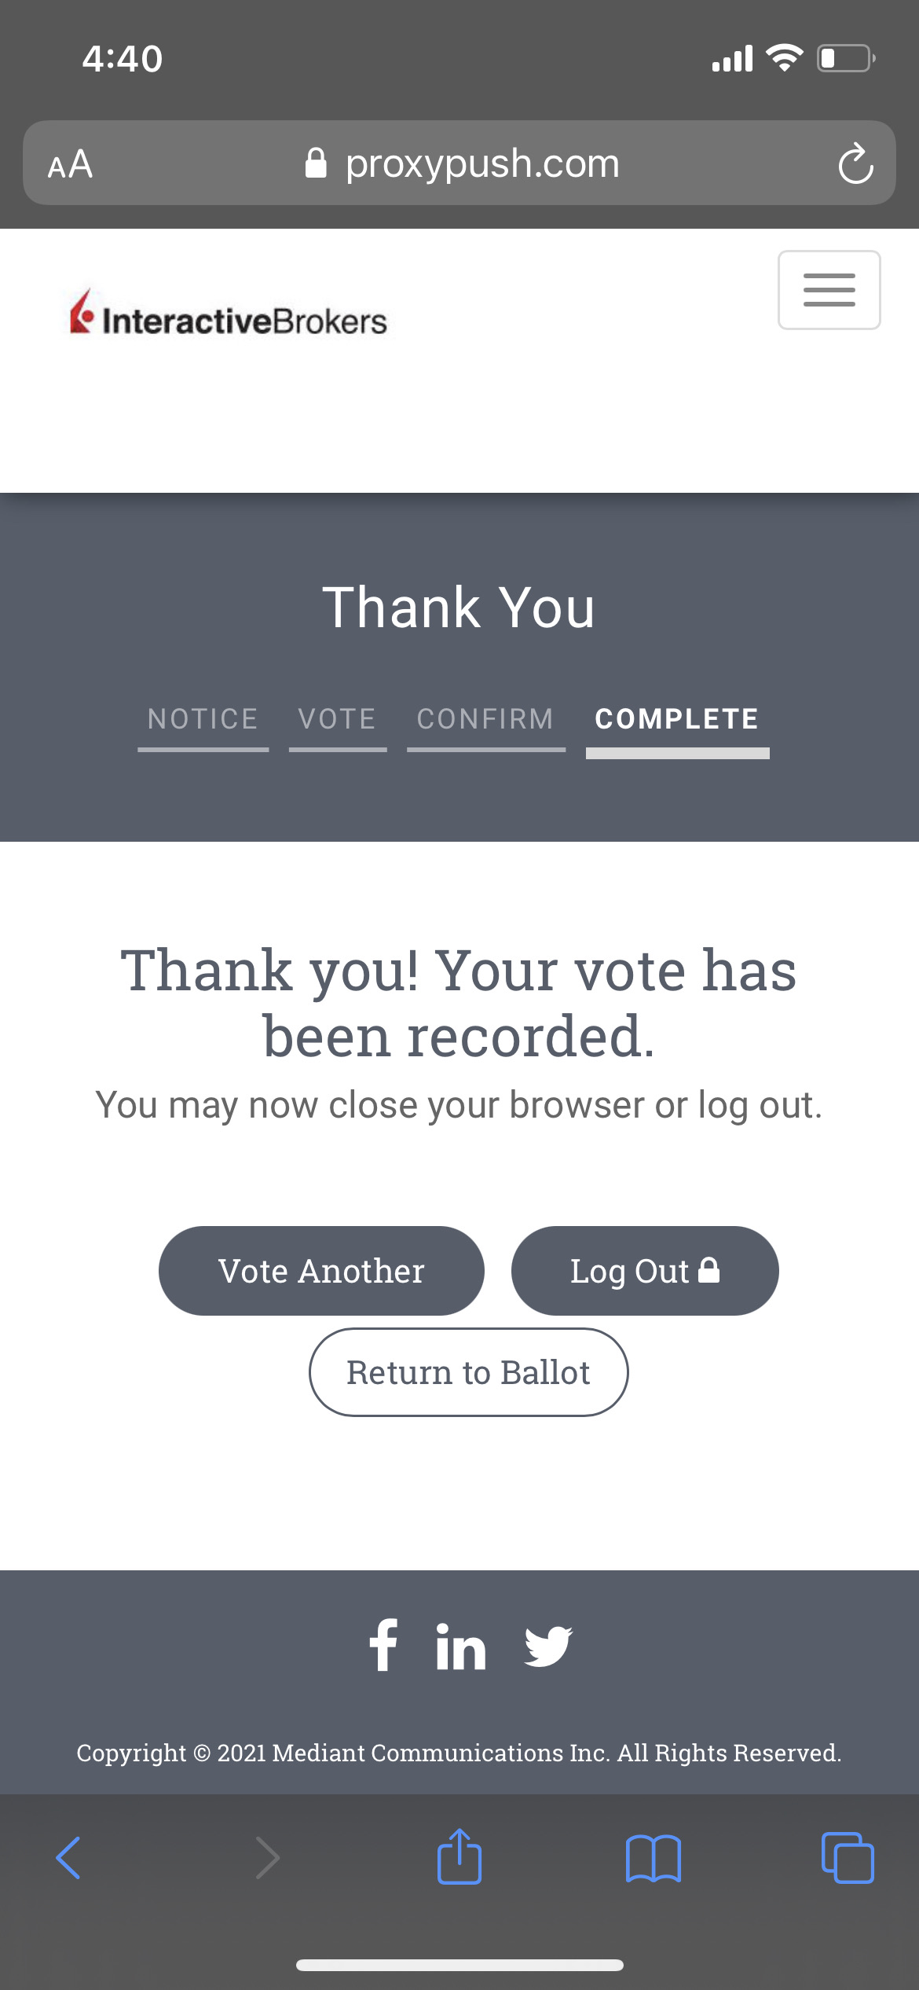Open the AA text size options
919x1990 pixels.
(x=70, y=164)
